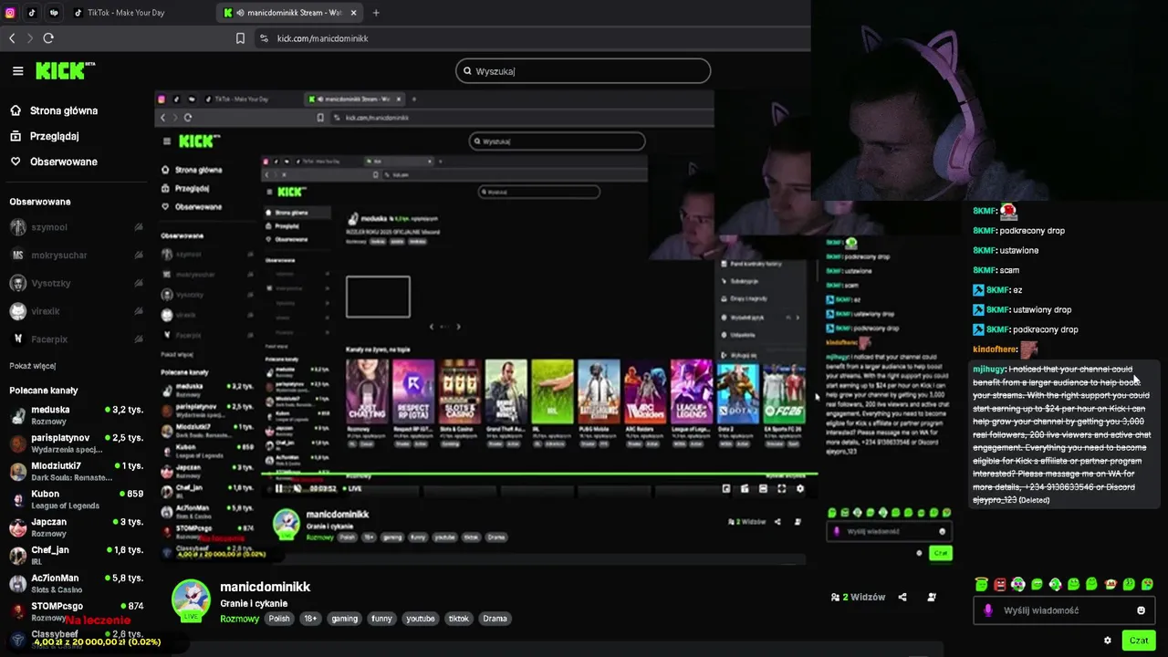Screen dimensions: 1168x657
Task: Open followed channel mokrysuchar
Action: (77, 255)
